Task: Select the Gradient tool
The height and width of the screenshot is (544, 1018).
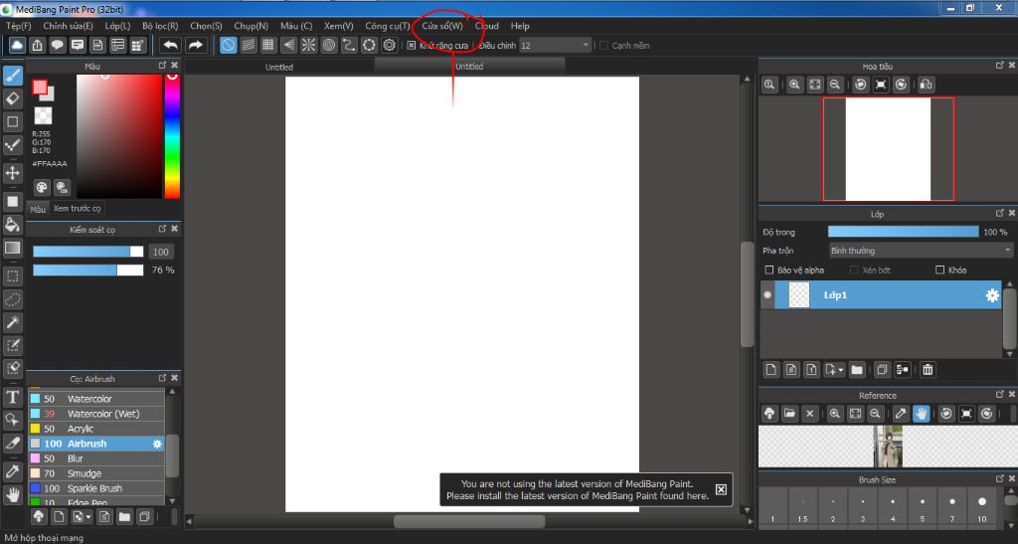Action: (x=12, y=248)
